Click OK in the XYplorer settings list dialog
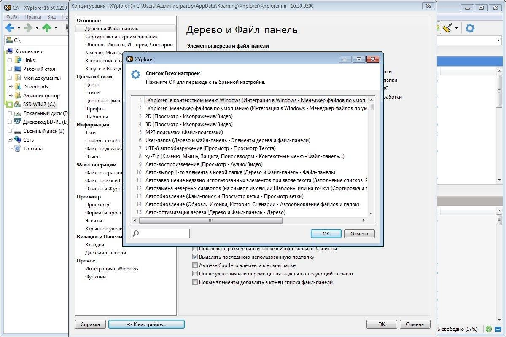The width and height of the screenshot is (506, 337). tap(326, 233)
